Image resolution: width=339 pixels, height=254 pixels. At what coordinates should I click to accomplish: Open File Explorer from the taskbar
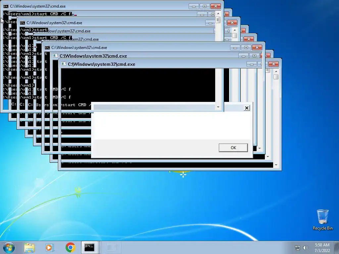(29, 247)
